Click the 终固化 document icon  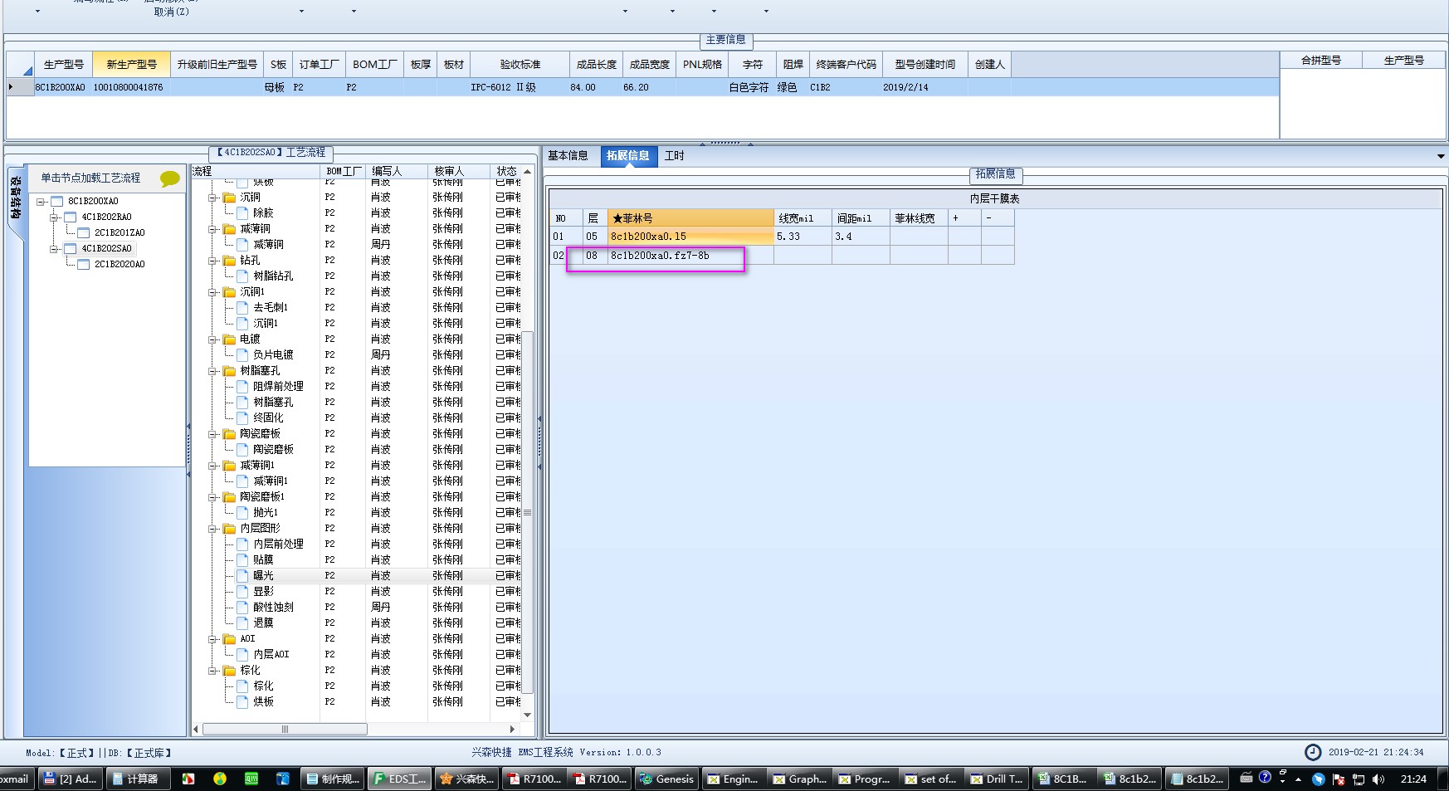coord(242,418)
